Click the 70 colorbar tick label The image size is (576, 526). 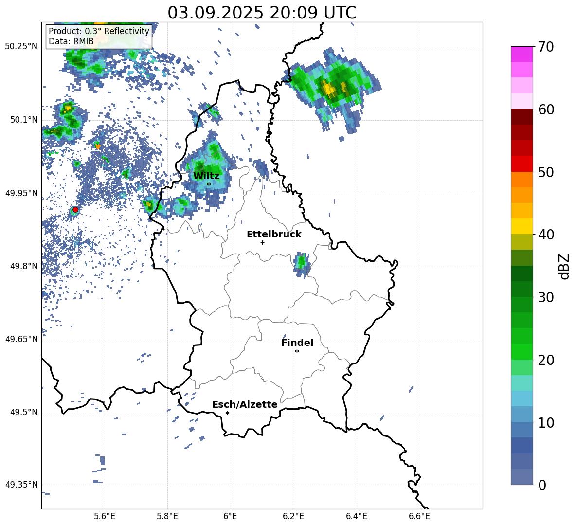pos(546,47)
